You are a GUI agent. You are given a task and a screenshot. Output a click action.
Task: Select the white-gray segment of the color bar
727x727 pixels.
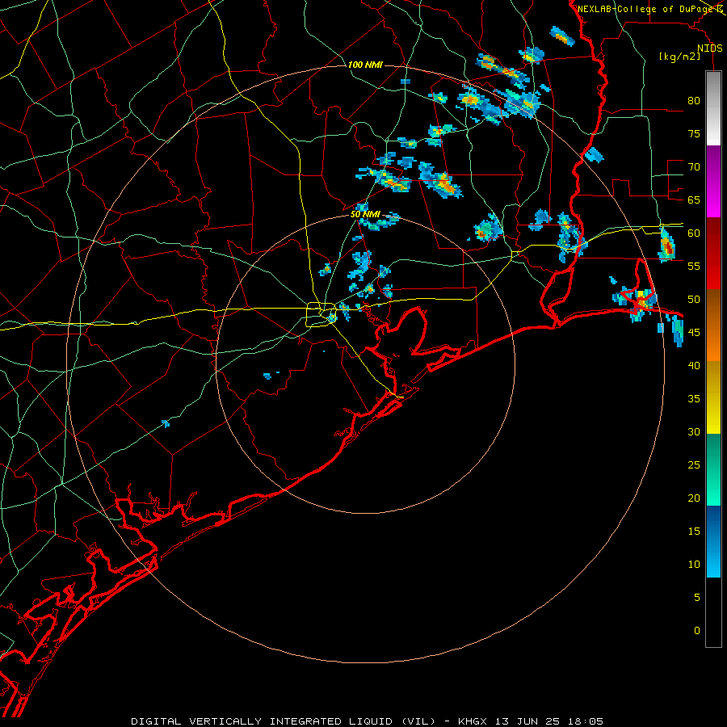coord(713,108)
